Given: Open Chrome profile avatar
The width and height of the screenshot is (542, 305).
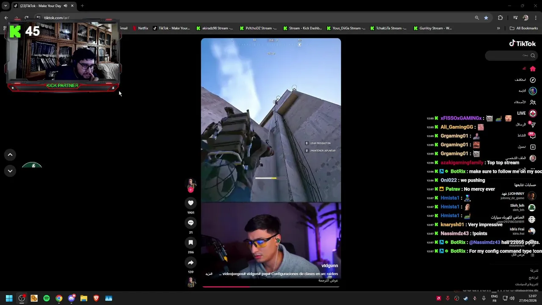Looking at the screenshot, I should pos(525,18).
